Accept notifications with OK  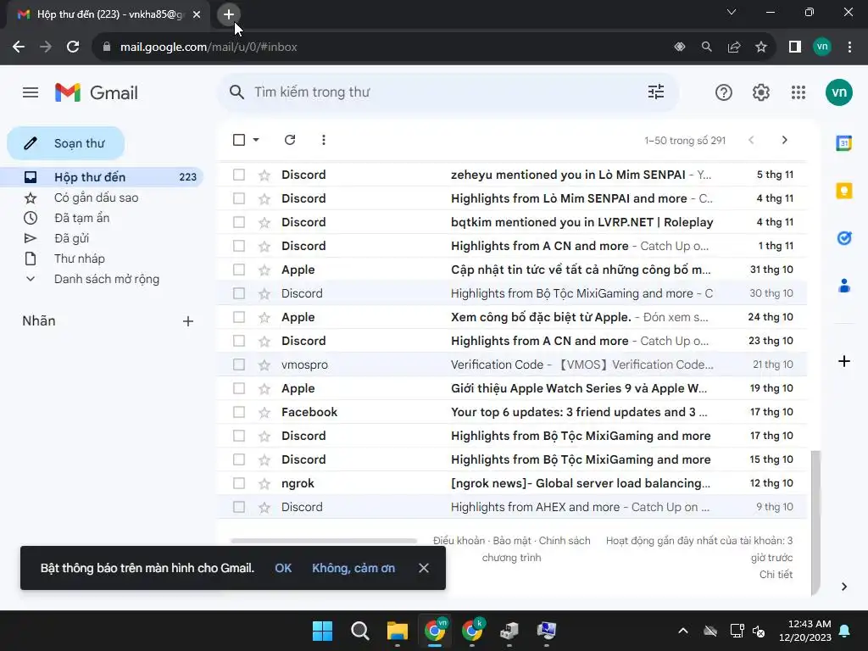coord(283,568)
